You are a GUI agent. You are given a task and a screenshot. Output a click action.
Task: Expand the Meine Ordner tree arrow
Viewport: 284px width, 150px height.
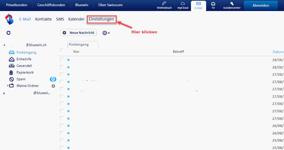coord(8,85)
